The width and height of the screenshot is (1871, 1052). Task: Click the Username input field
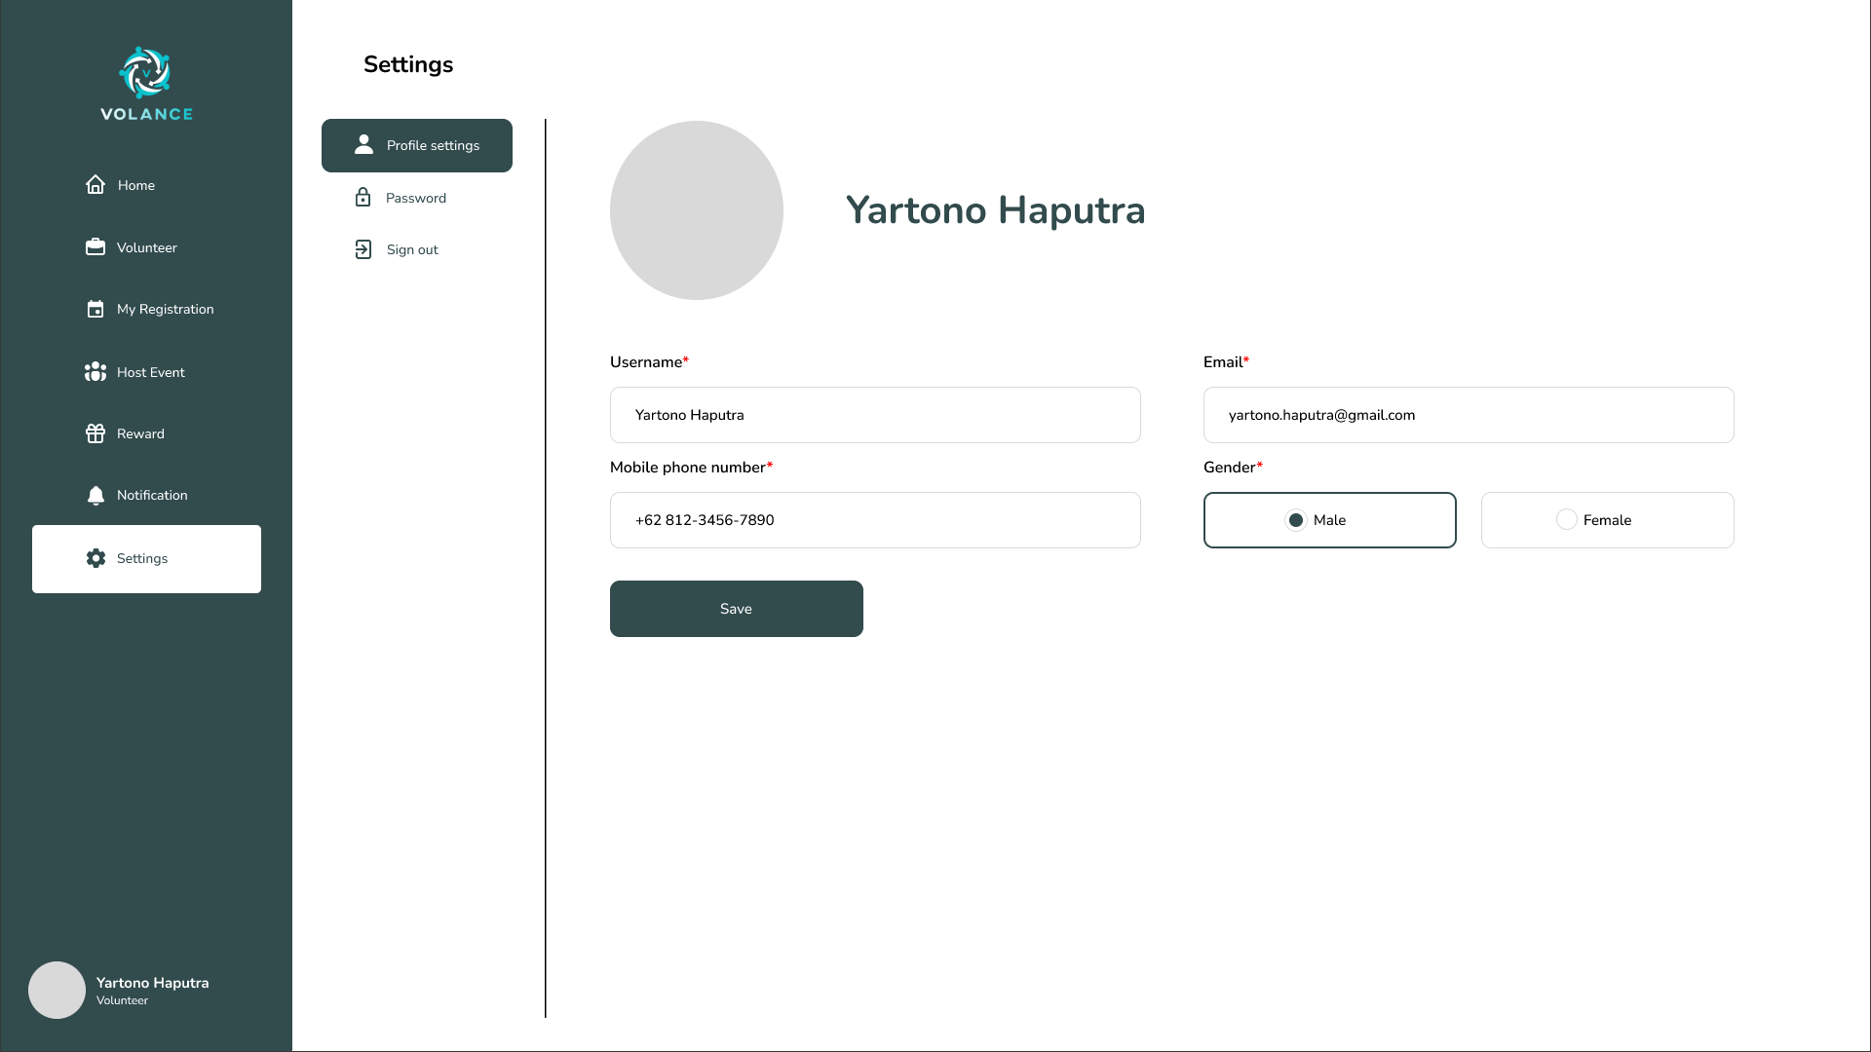[x=875, y=415]
